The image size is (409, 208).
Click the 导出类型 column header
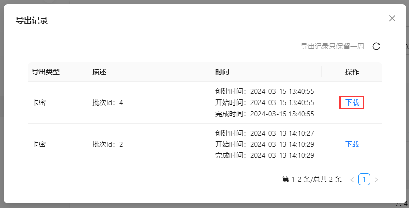coord(46,72)
